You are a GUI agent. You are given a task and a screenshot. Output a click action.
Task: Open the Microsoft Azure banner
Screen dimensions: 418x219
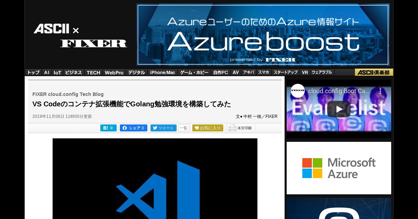pos(339,168)
